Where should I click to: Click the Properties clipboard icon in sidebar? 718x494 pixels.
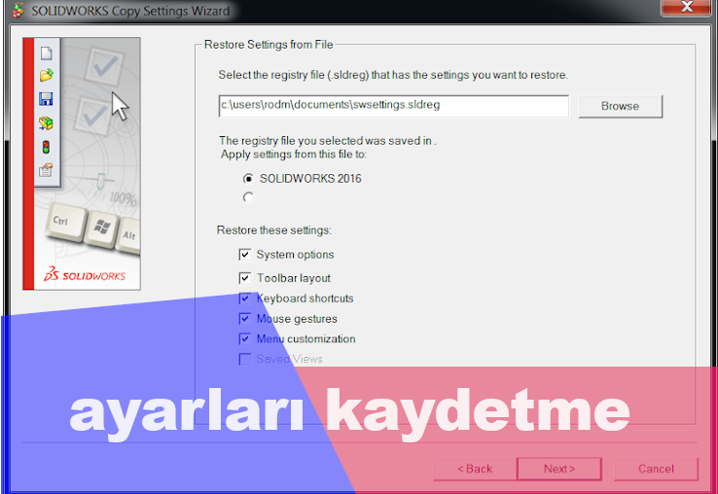tap(46, 170)
